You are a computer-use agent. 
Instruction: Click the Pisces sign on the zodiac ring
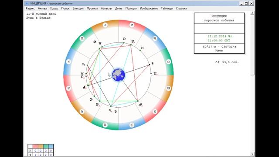click(x=69, y=62)
